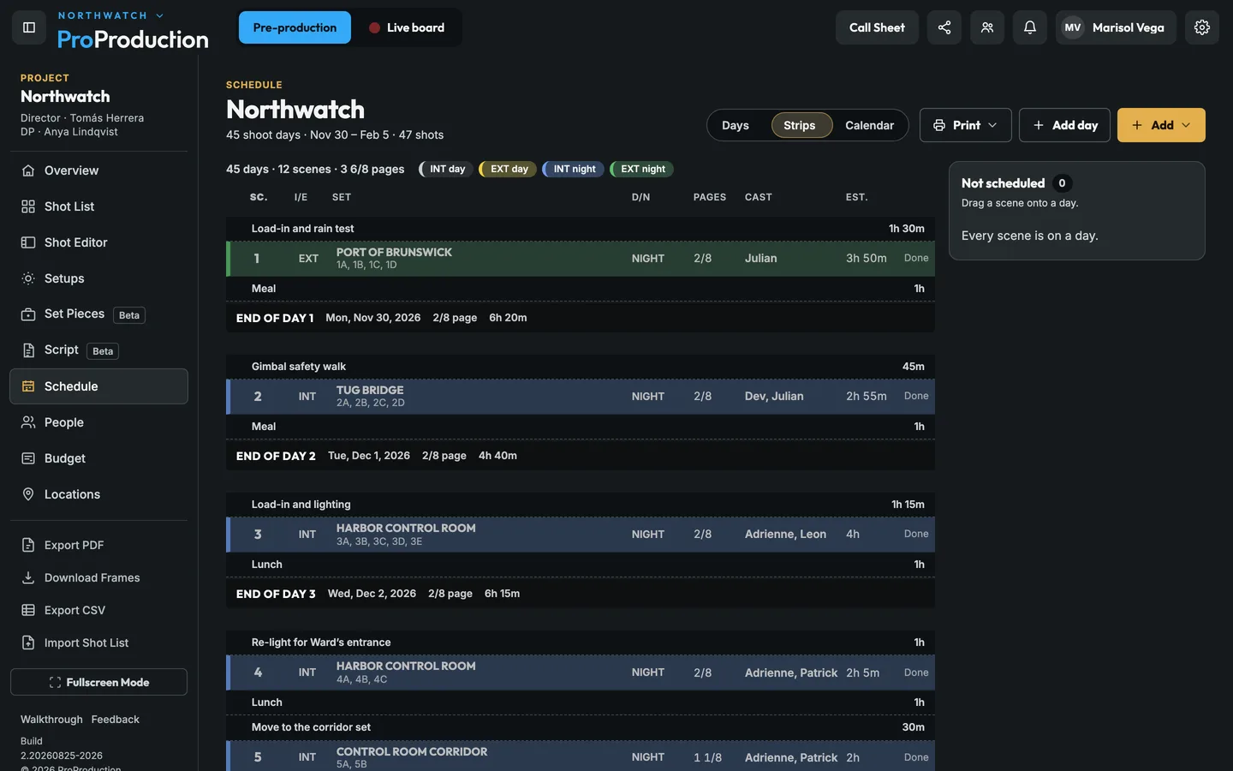
Task: Open the team members icon
Action: tap(986, 27)
